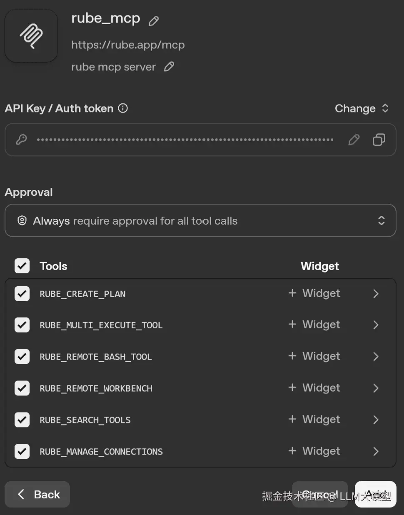Click the white Add button
The image size is (404, 515).
[x=375, y=494]
